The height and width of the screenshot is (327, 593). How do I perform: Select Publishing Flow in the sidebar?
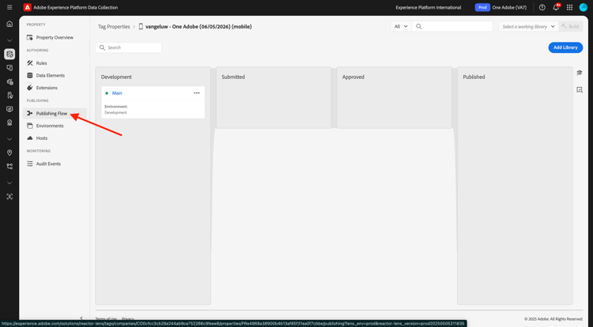(55, 113)
